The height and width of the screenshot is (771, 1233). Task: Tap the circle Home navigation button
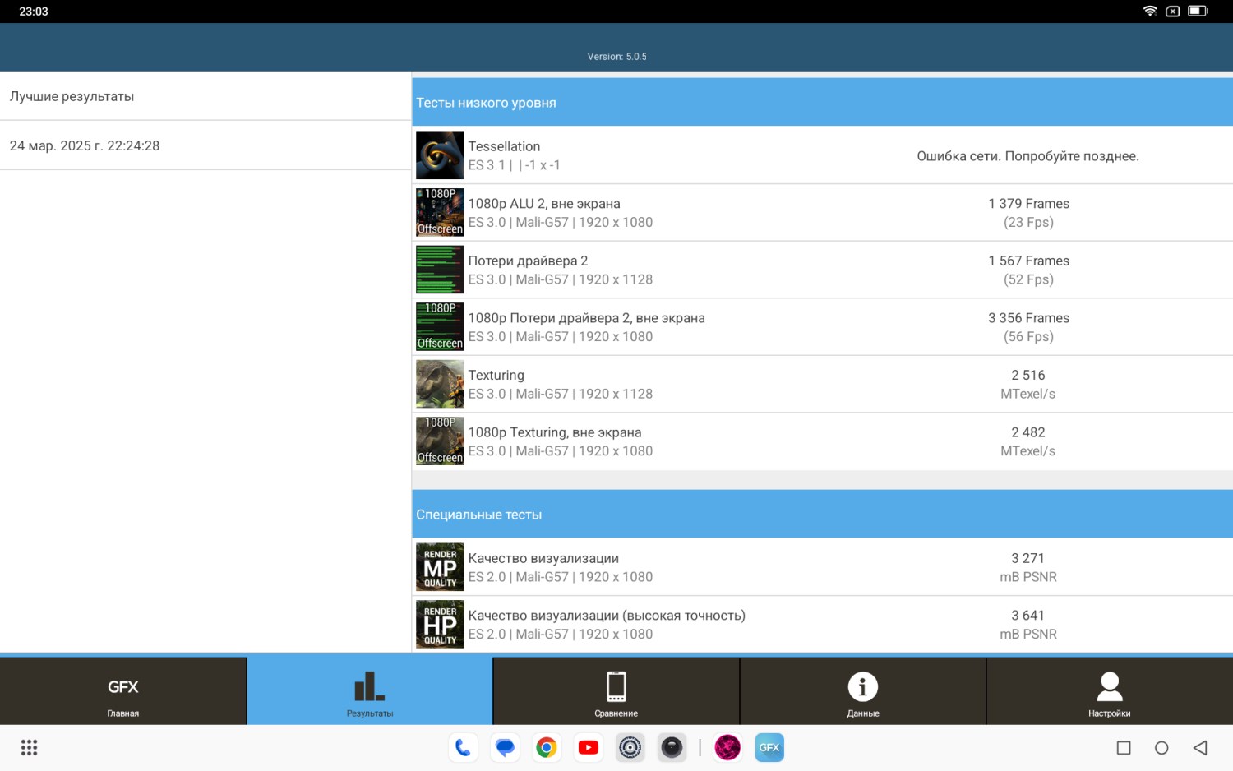point(1161,748)
